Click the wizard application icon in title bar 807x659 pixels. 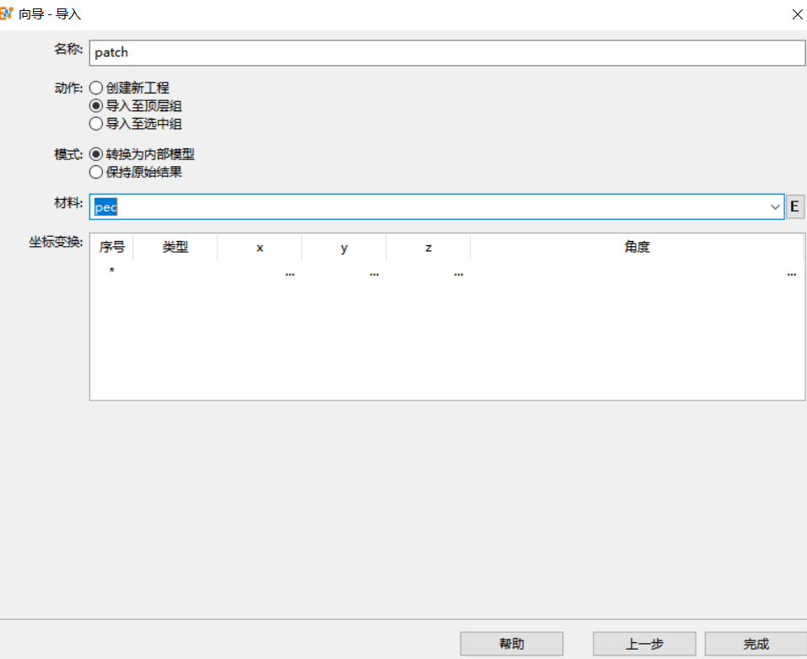pos(6,13)
